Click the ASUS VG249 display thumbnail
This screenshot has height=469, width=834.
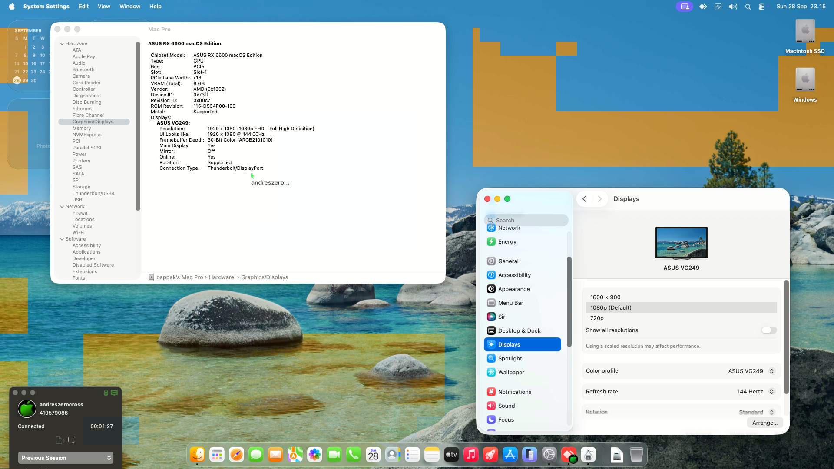pyautogui.click(x=681, y=243)
